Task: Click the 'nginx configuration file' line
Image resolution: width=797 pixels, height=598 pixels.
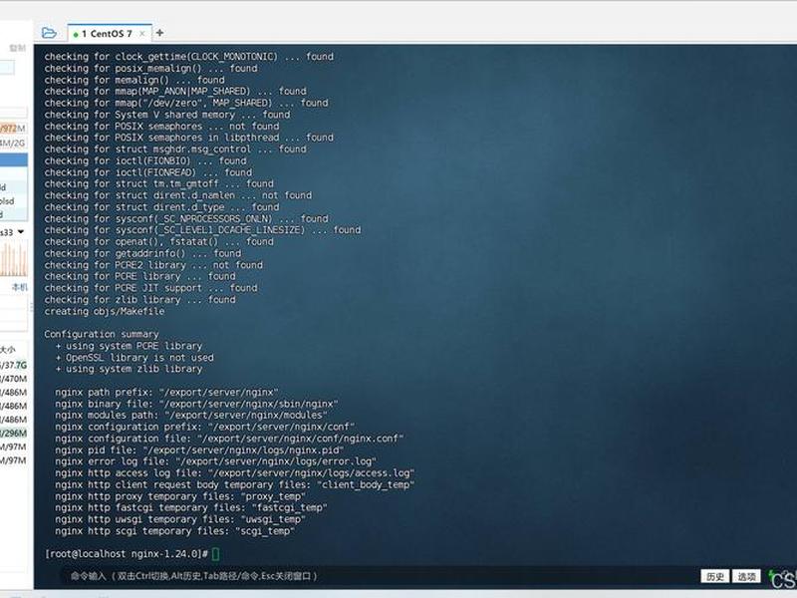Action: pos(229,439)
